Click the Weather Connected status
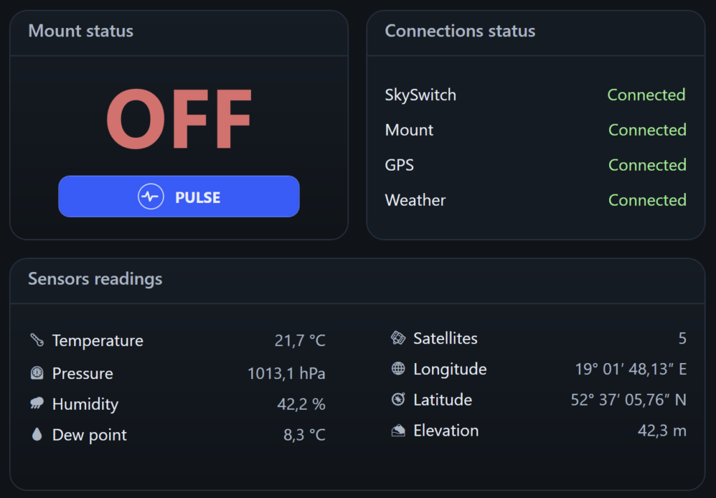This screenshot has height=498, width=716. pyautogui.click(x=647, y=200)
